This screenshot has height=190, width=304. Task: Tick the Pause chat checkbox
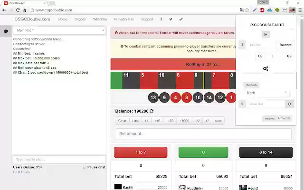pyautogui.click(x=84, y=167)
